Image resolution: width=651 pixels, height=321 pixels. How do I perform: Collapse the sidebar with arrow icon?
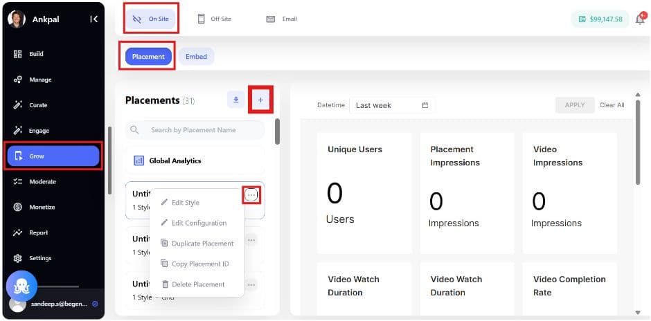coord(93,19)
